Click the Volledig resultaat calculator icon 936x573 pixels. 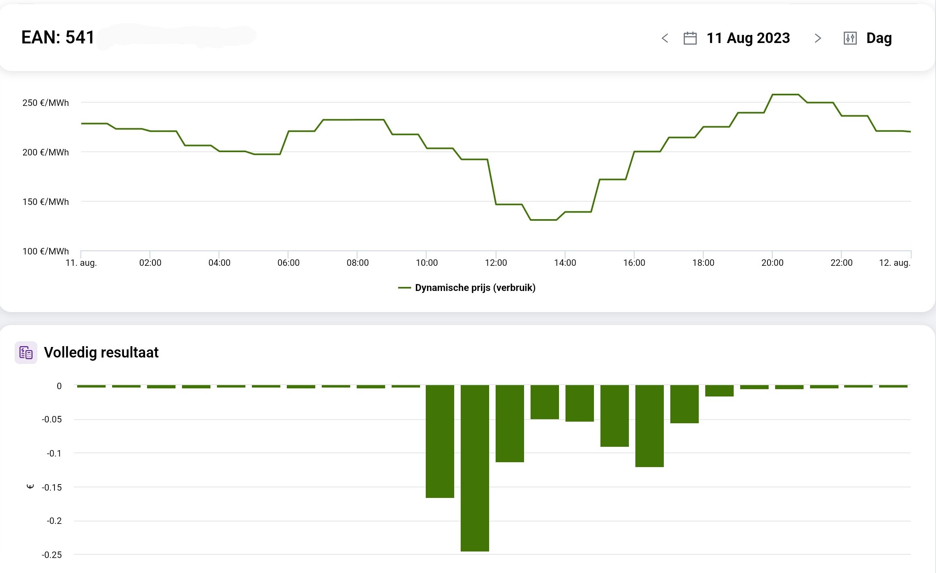point(26,352)
